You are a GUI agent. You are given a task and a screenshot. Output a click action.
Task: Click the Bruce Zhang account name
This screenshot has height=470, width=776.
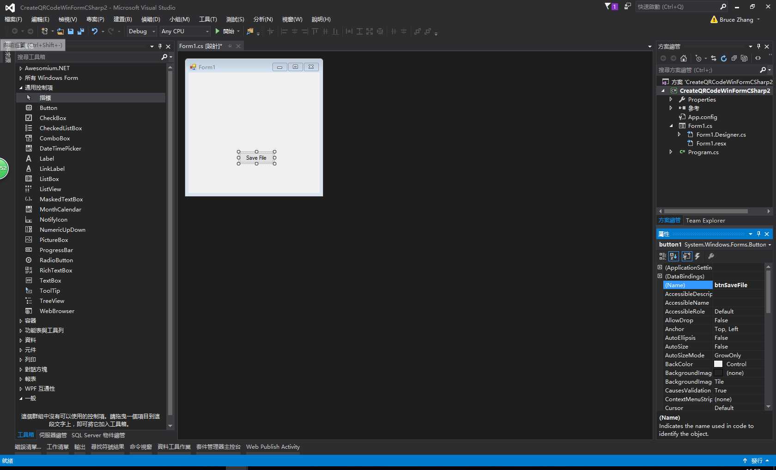point(736,20)
